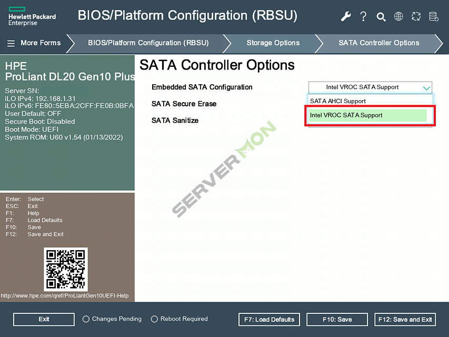Click the More Forms label
This screenshot has width=449, height=337.
[41, 43]
